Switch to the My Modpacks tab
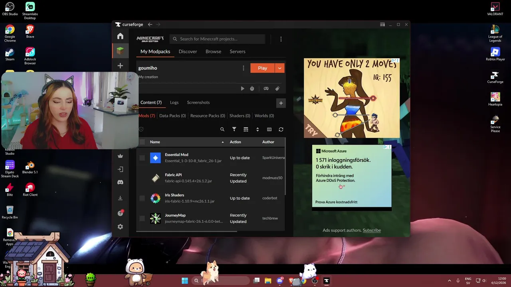 pos(155,51)
